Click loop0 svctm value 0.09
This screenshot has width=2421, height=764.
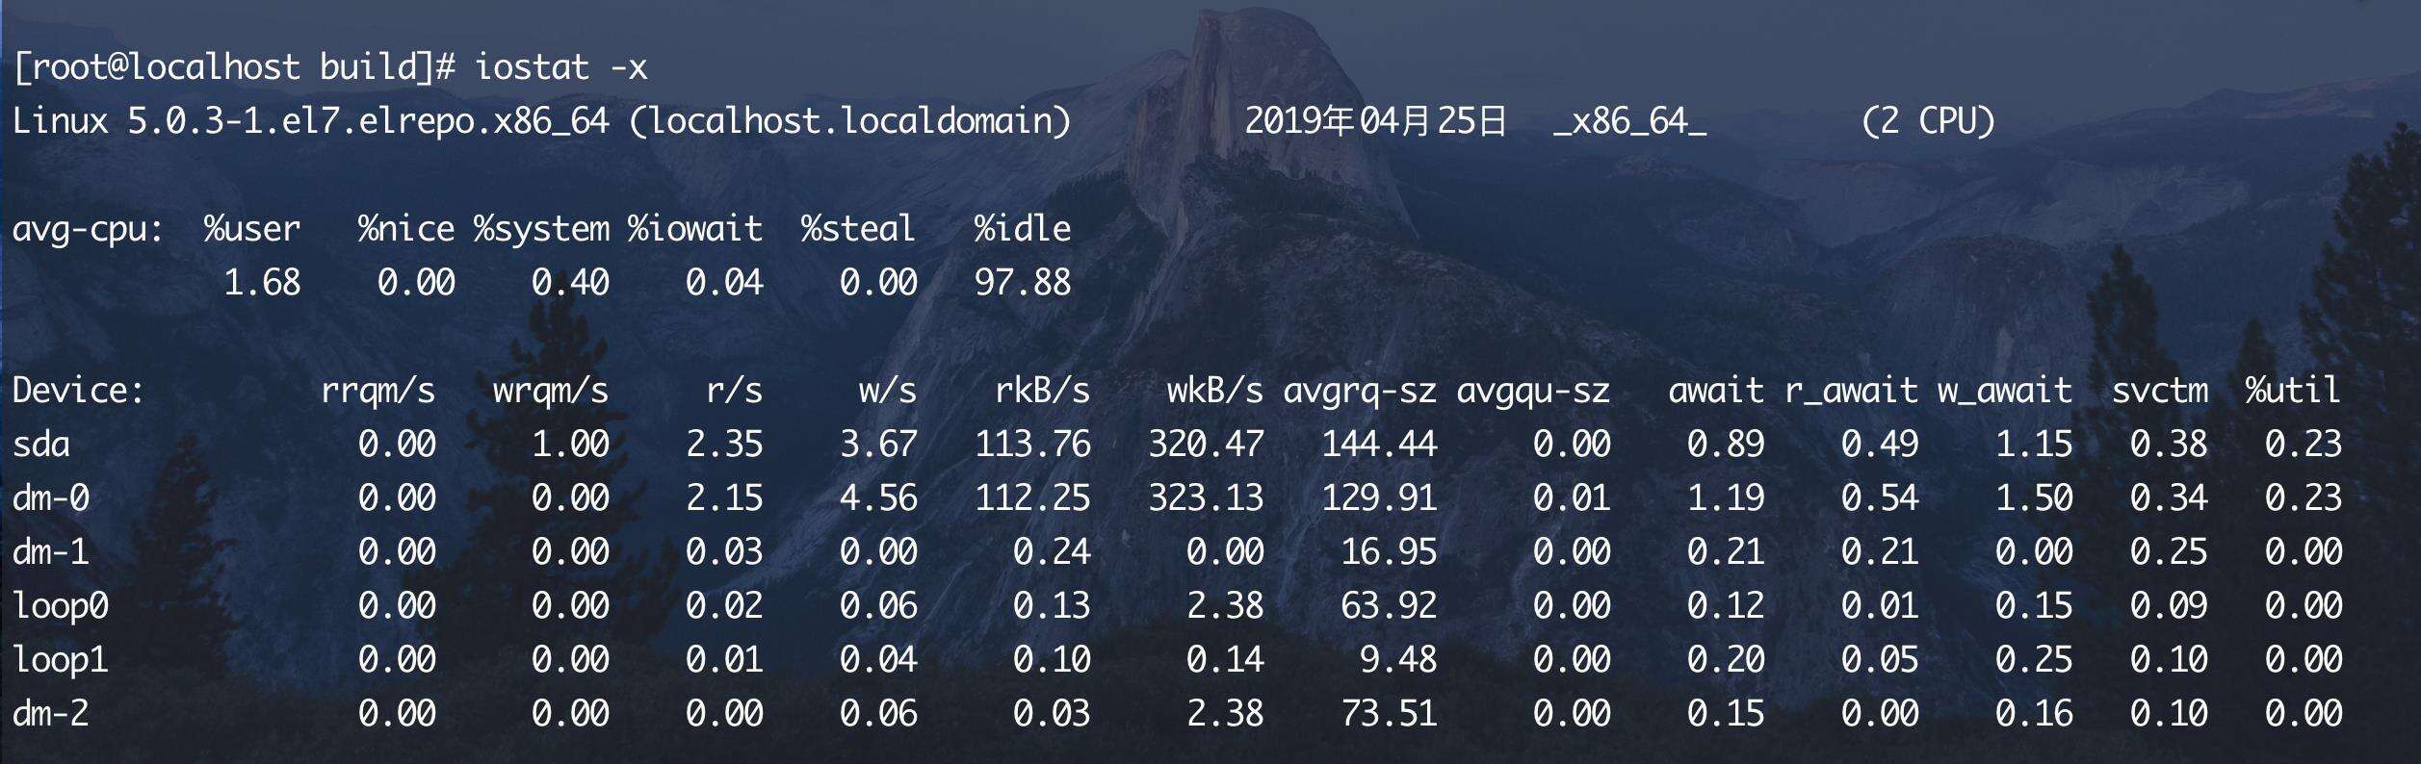(2170, 606)
